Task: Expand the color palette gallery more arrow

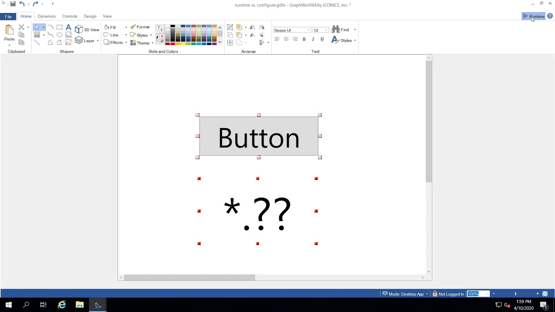Action: point(220,42)
